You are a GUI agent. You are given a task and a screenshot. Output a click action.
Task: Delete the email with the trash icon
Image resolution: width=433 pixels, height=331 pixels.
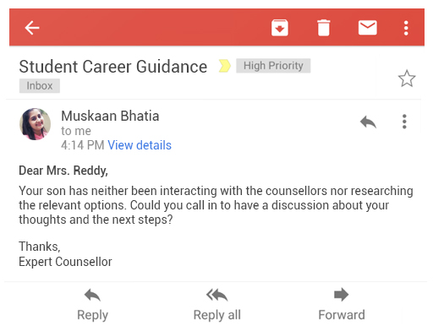point(323,28)
